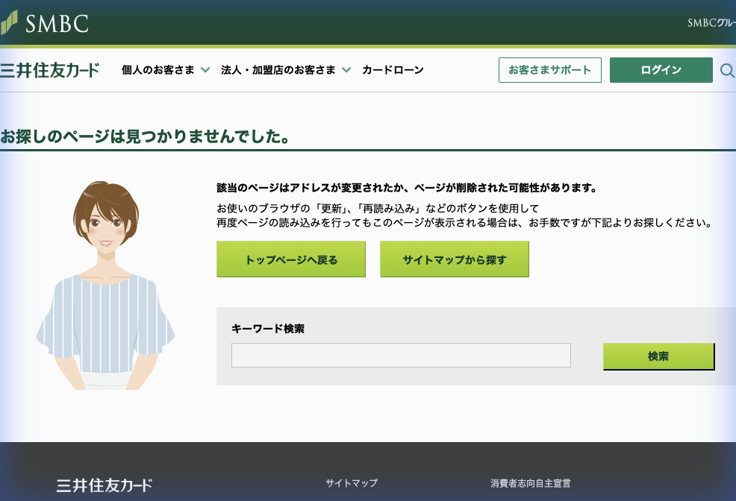Select the 三井住友カード footer logo

[x=105, y=485]
